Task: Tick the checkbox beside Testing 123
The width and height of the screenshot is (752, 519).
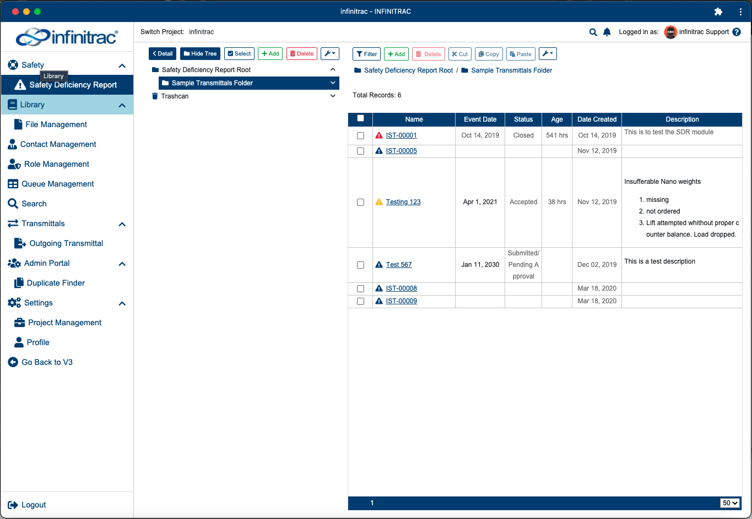Action: coord(361,202)
